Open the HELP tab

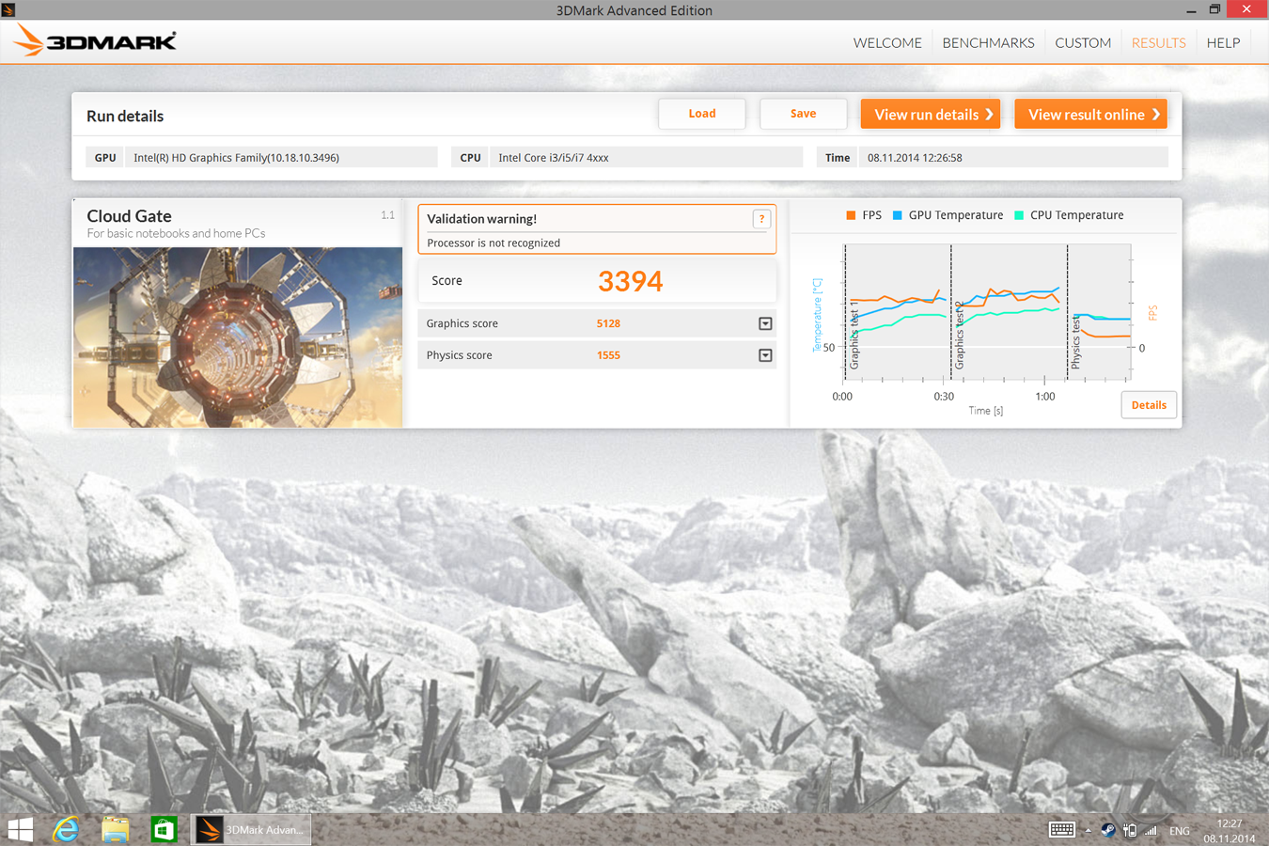(x=1223, y=42)
